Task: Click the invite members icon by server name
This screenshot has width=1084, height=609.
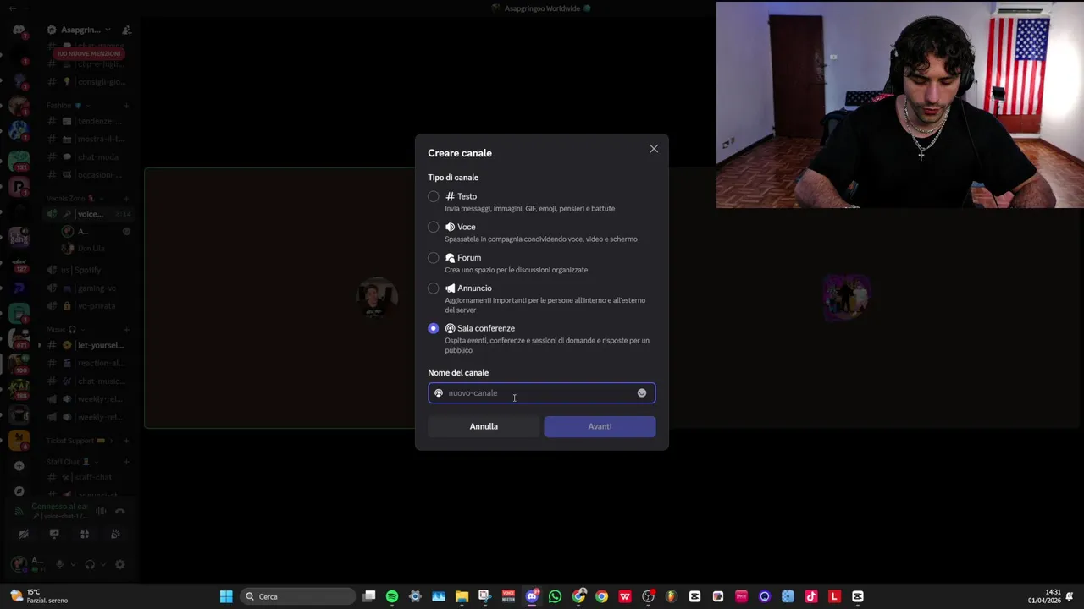Action: tap(126, 30)
